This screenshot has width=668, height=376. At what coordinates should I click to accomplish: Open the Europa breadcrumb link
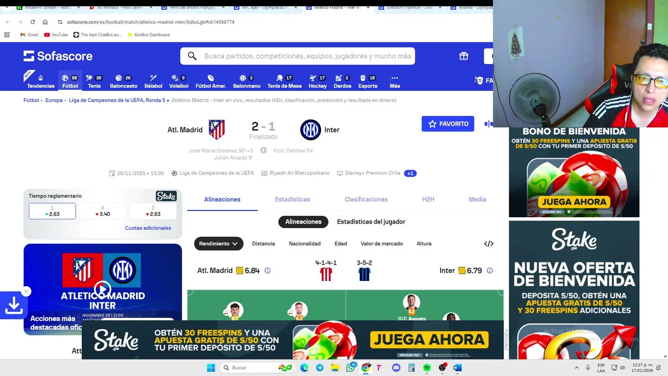pyautogui.click(x=54, y=100)
